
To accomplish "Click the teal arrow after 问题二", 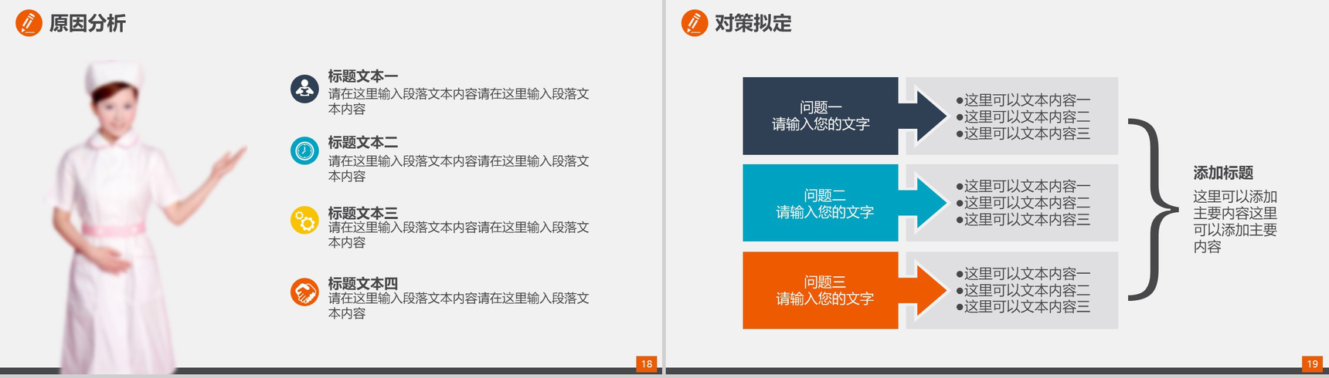I will coord(923,204).
